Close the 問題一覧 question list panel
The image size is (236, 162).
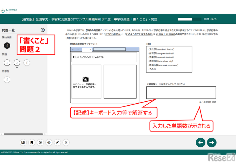[x=43, y=30]
